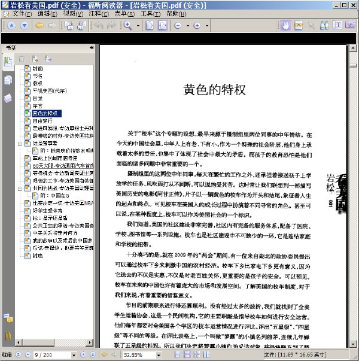This screenshot has width=359, height=361.
Task: Open the 表单(R) menu
Action: coord(124,14)
